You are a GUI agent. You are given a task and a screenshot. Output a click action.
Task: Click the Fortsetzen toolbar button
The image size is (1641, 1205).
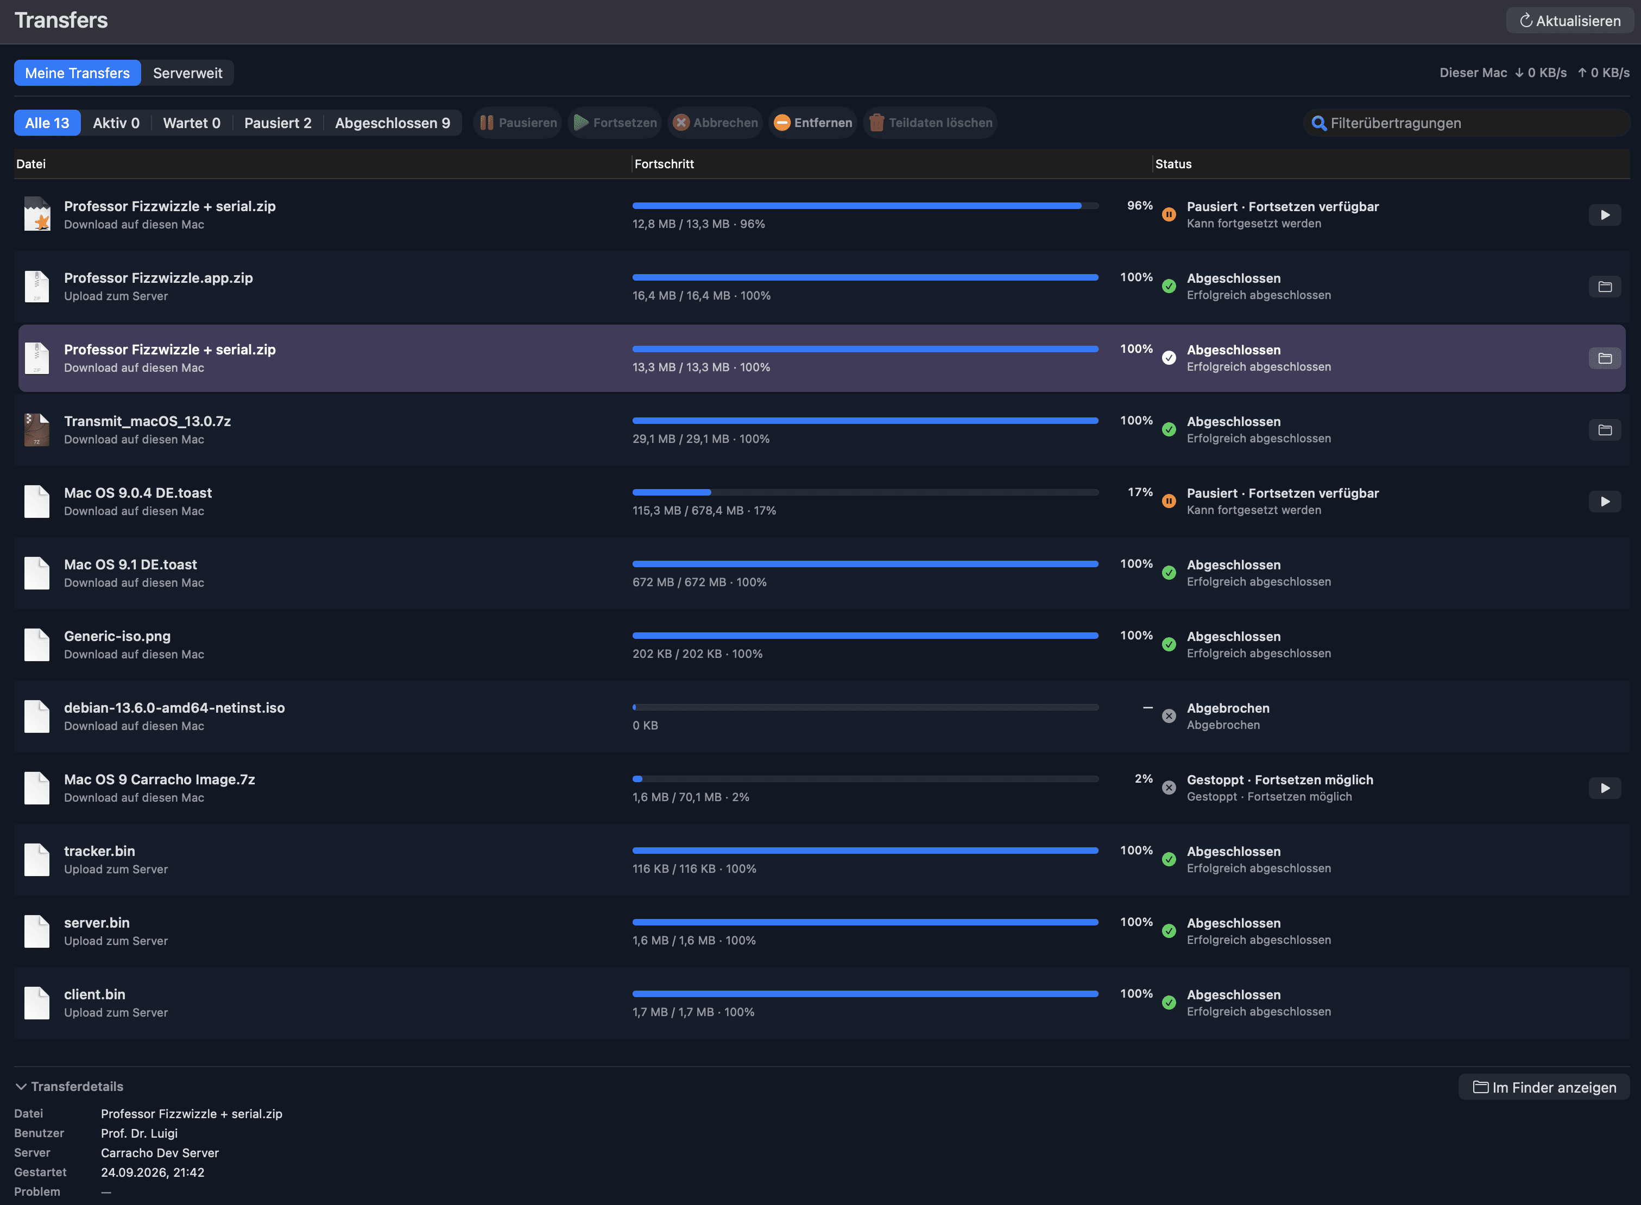pyautogui.click(x=615, y=123)
